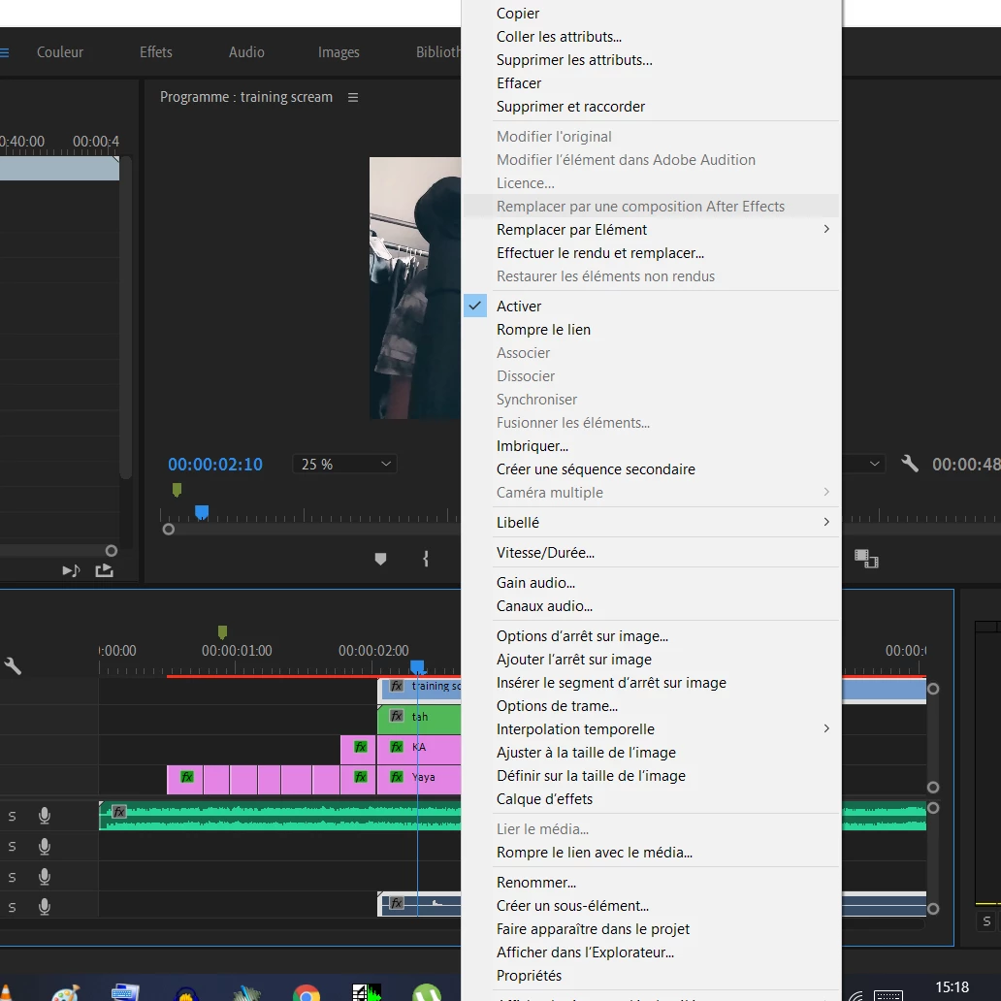Viewport: 1001px width, 1001px height.
Task: Click the fx badge on the KA clip
Action: (x=397, y=746)
